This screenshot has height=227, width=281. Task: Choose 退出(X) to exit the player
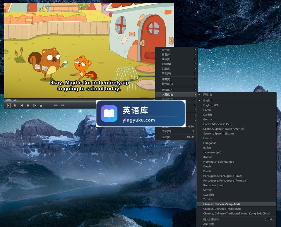(x=176, y=137)
